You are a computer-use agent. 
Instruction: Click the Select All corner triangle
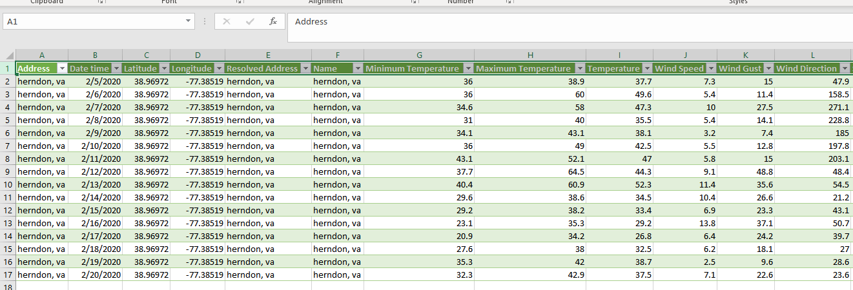[8, 55]
